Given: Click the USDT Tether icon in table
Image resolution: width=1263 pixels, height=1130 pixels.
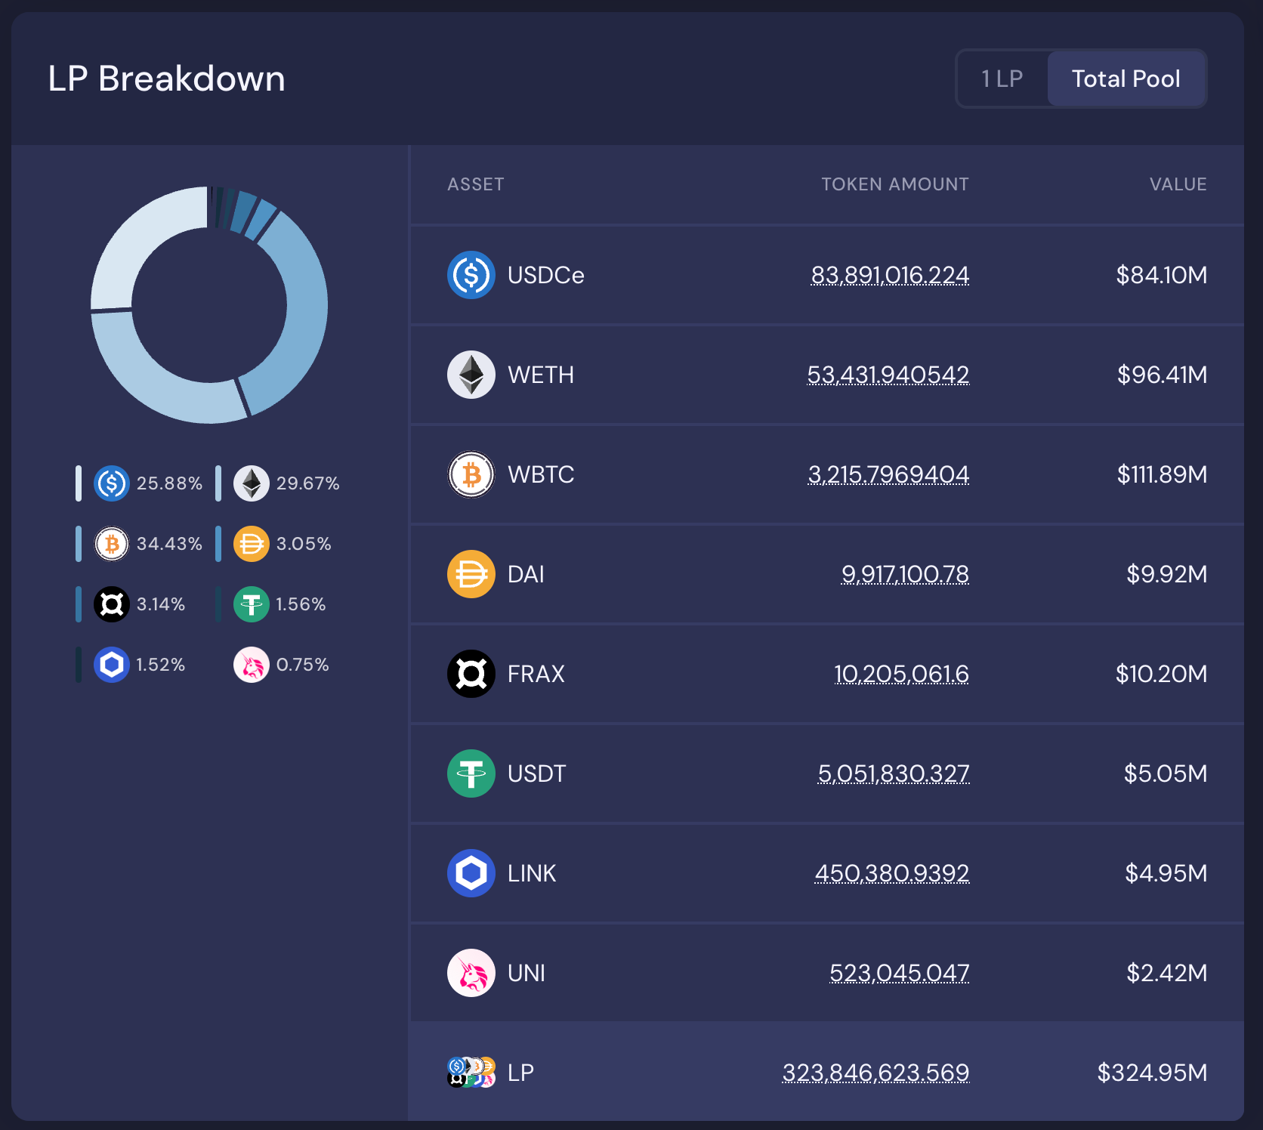Looking at the screenshot, I should click(471, 773).
